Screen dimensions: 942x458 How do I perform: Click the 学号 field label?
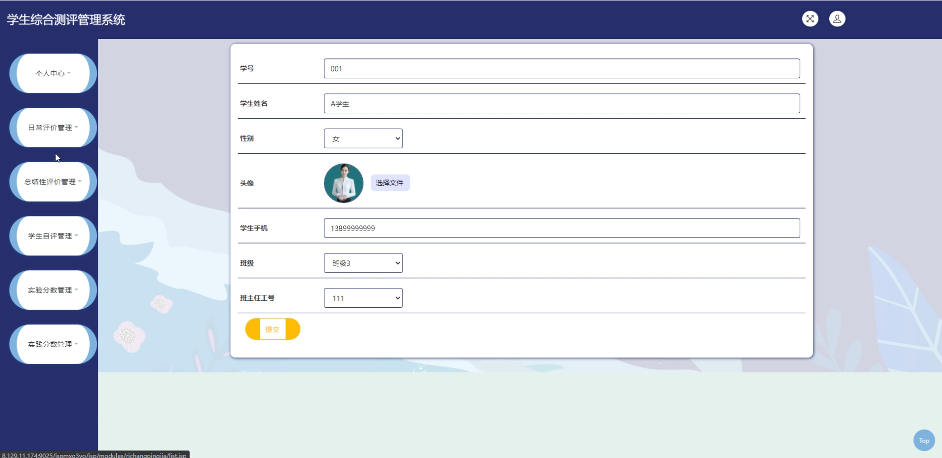point(247,68)
